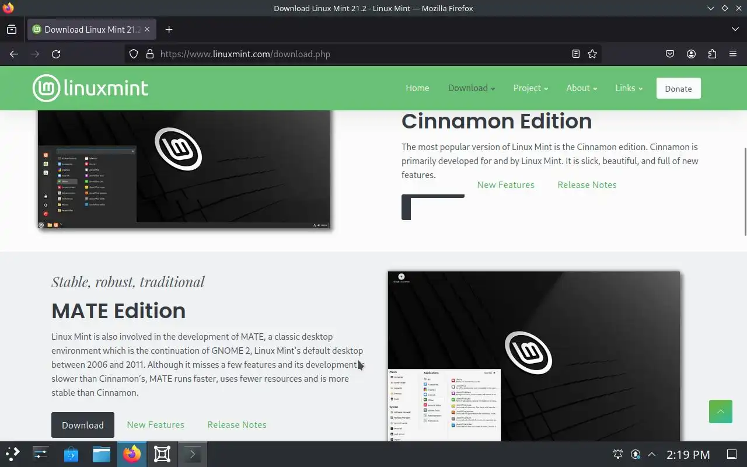Focus the linuxmint.com address bar
This screenshot has width=747, height=467.
[362, 54]
